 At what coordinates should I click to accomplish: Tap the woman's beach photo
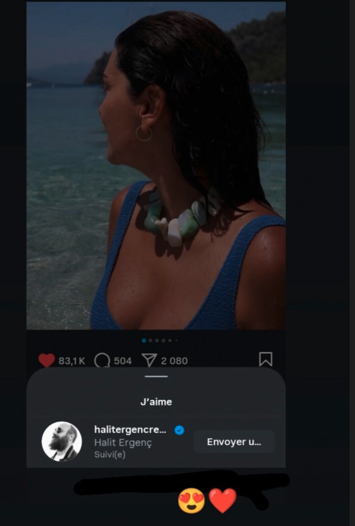pyautogui.click(x=156, y=165)
